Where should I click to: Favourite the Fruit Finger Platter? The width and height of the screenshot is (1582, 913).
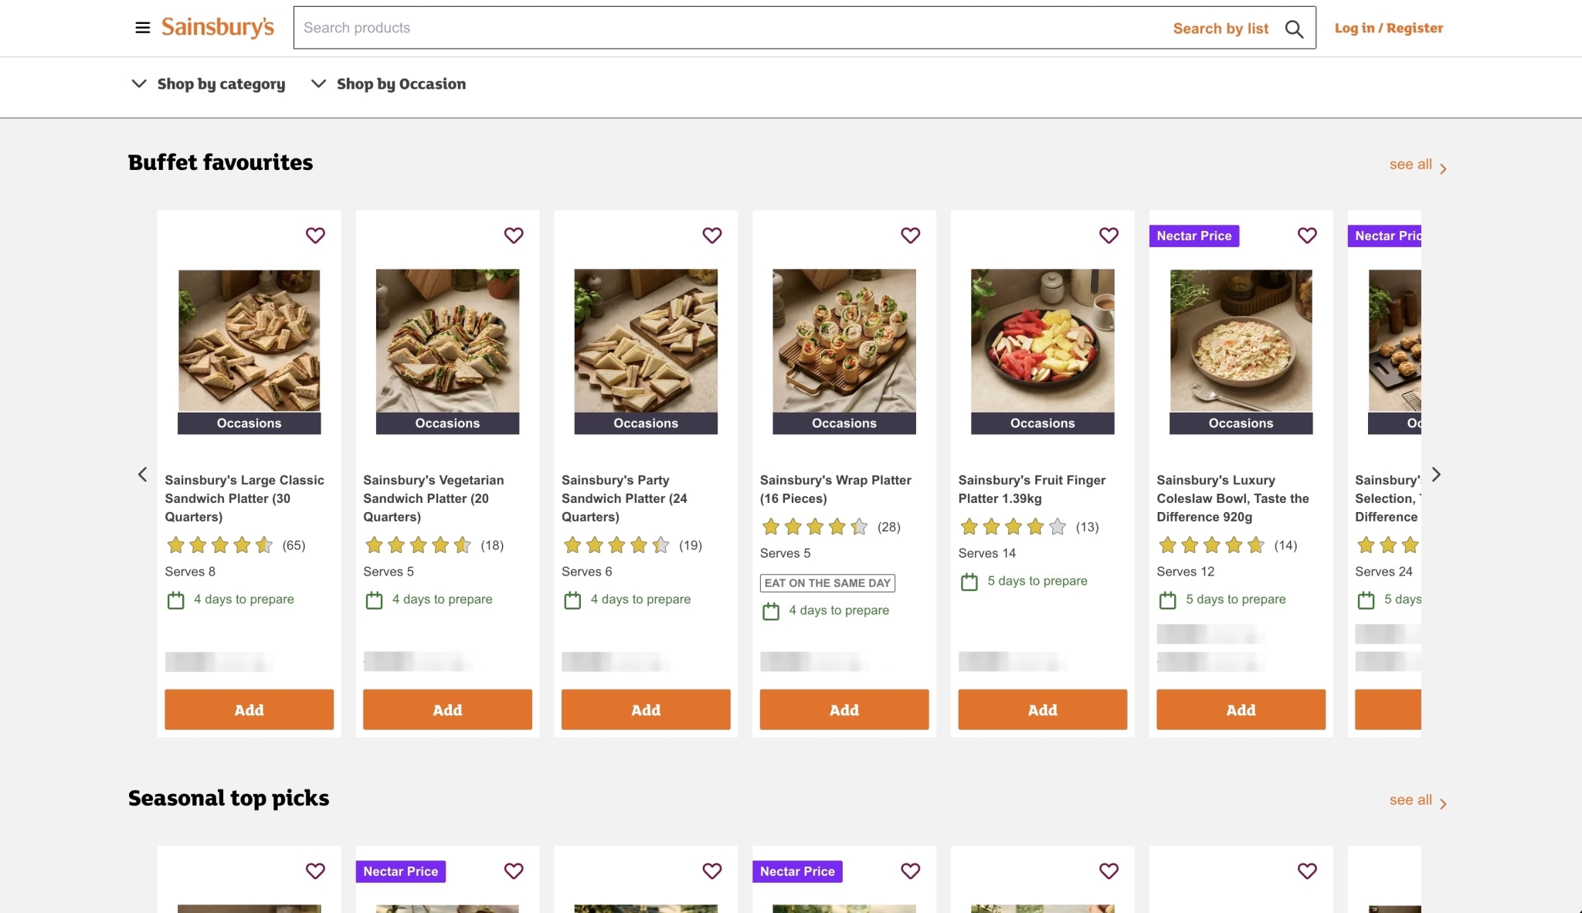pos(1108,236)
